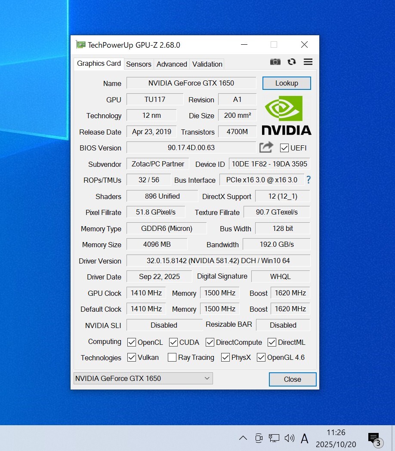Image resolution: width=395 pixels, height=451 pixels.
Task: Open the Advanced tab
Action: coord(172,64)
